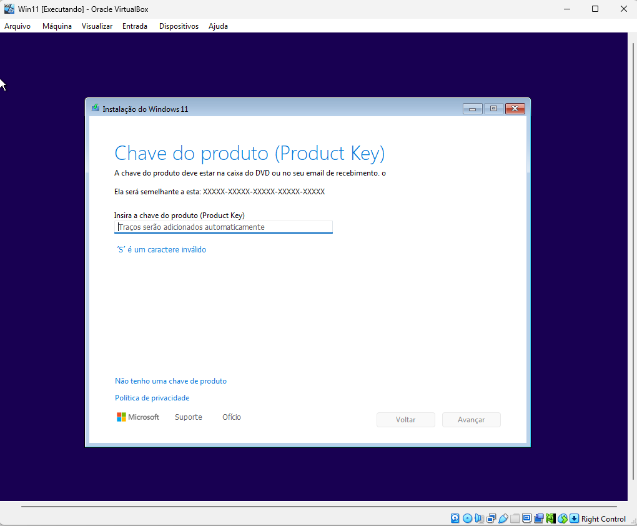The width and height of the screenshot is (637, 526).
Task: Click the recording indicator in status bar
Action: pos(539,519)
